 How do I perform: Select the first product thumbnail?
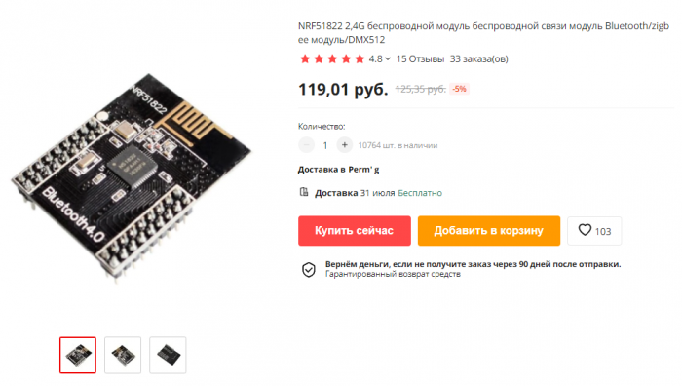click(x=78, y=355)
